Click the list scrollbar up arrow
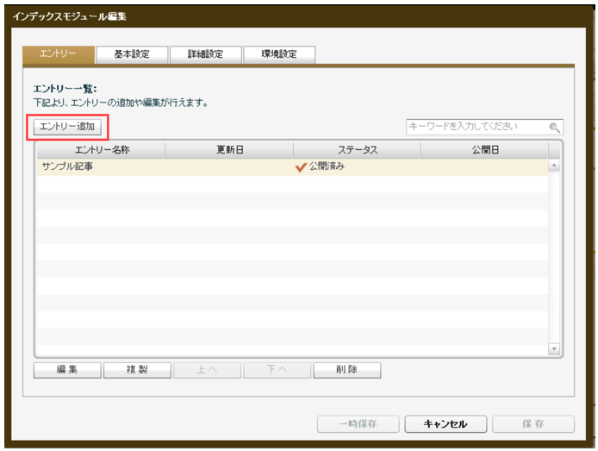This screenshot has height=451, width=598. pos(554,166)
